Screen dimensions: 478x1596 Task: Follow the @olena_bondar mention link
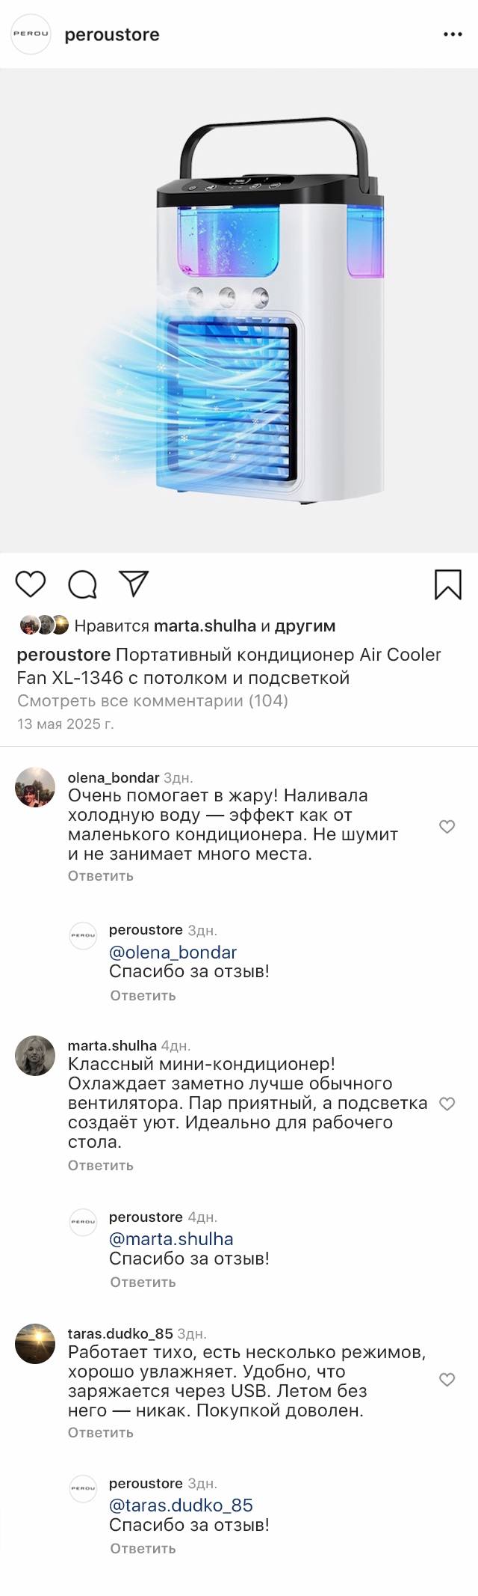click(x=173, y=953)
